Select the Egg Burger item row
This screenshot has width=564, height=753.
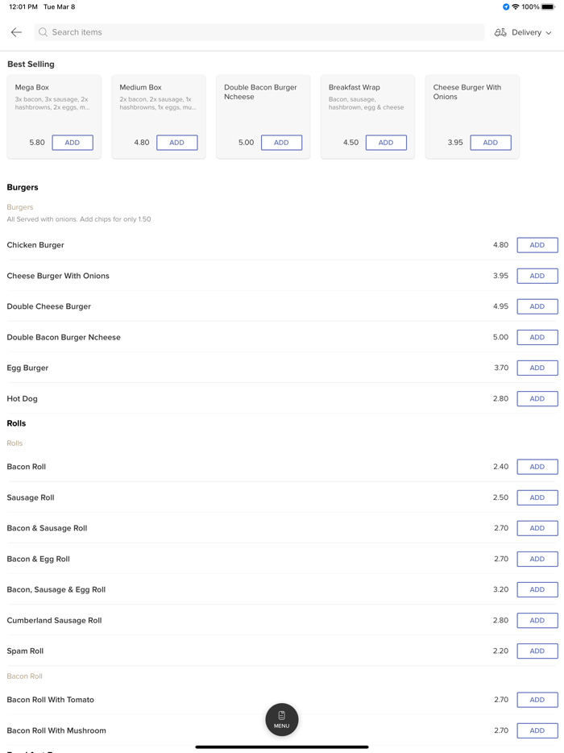[x=242, y=368]
